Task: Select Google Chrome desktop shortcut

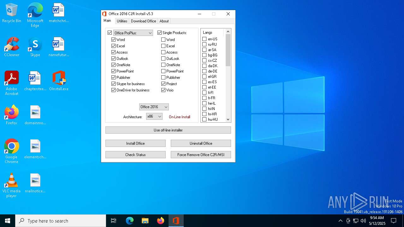Action: click(12, 151)
